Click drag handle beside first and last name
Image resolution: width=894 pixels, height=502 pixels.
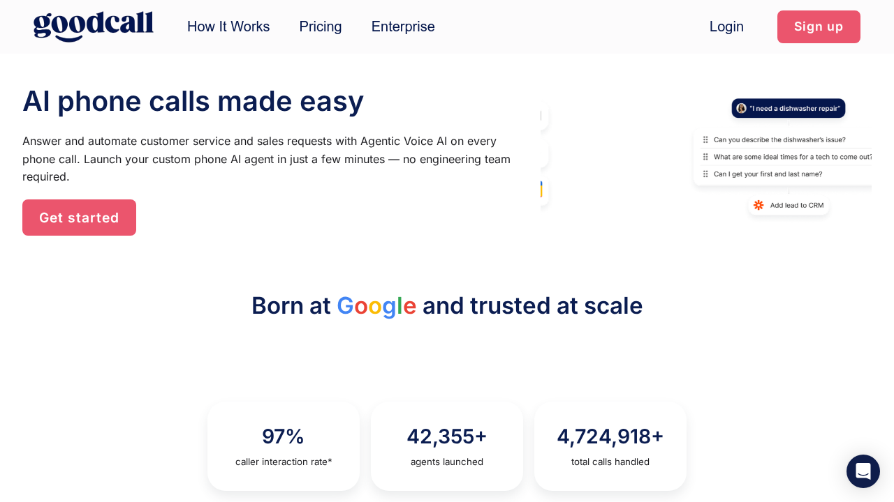[705, 174]
